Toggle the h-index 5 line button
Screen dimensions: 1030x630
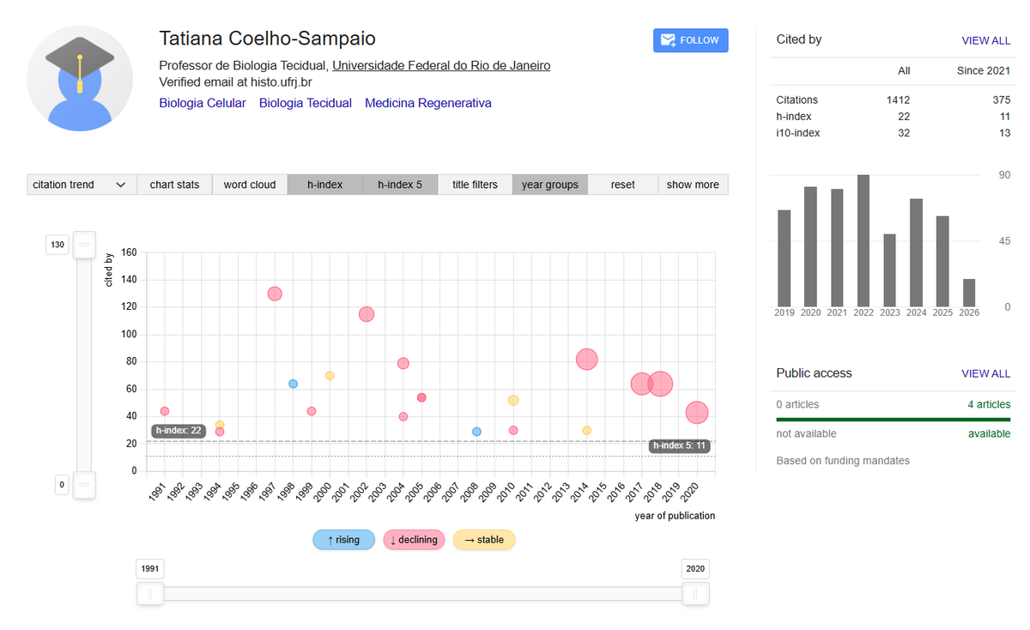(400, 185)
